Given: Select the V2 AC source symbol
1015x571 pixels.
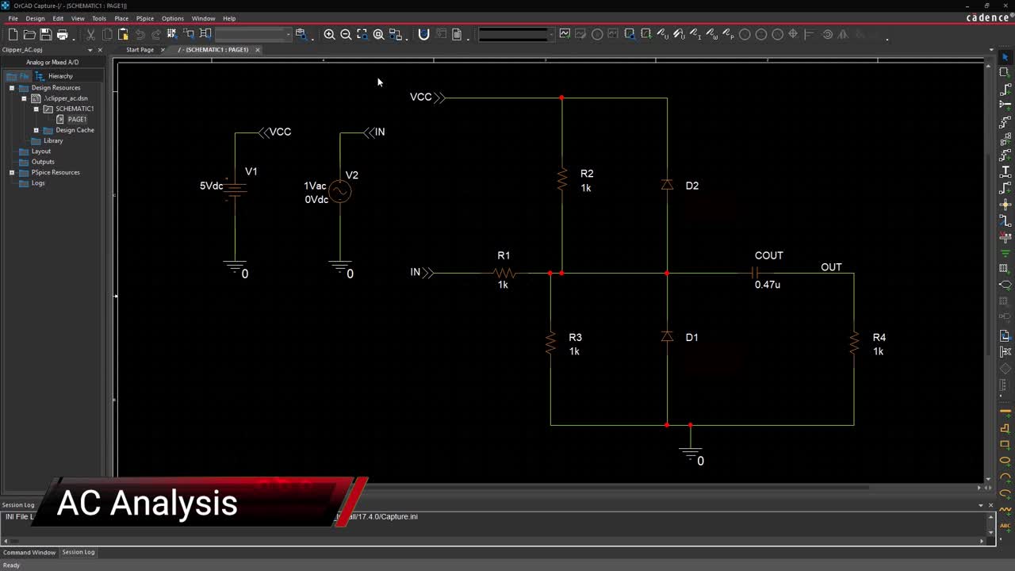Looking at the screenshot, I should (x=340, y=191).
